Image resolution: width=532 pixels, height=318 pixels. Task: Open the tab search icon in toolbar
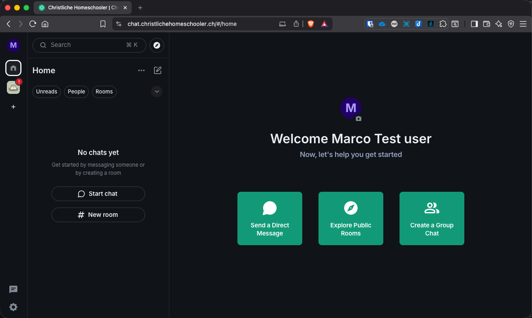(455, 24)
